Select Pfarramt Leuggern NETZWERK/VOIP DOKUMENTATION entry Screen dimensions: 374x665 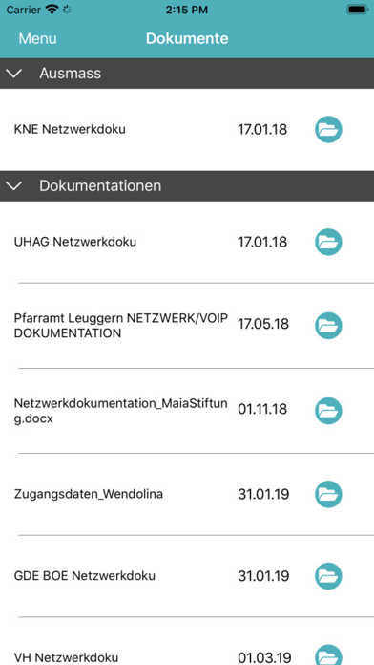pyautogui.click(x=121, y=326)
